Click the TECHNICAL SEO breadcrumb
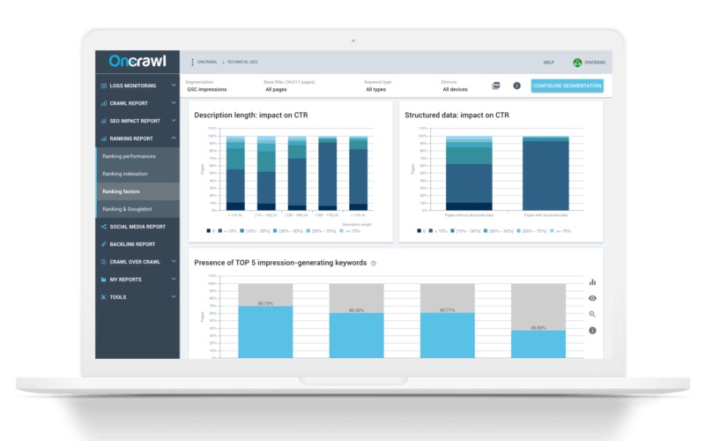The width and height of the screenshot is (705, 441). pyautogui.click(x=242, y=62)
